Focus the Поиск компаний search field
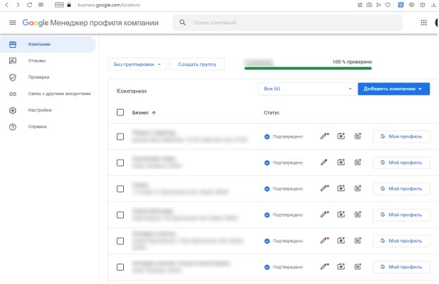Image resolution: width=439 pixels, height=284 pixels. tap(288, 22)
